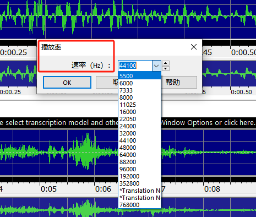Select the 96000 rate option
This screenshot has width=256, height=217.
coord(140,169)
